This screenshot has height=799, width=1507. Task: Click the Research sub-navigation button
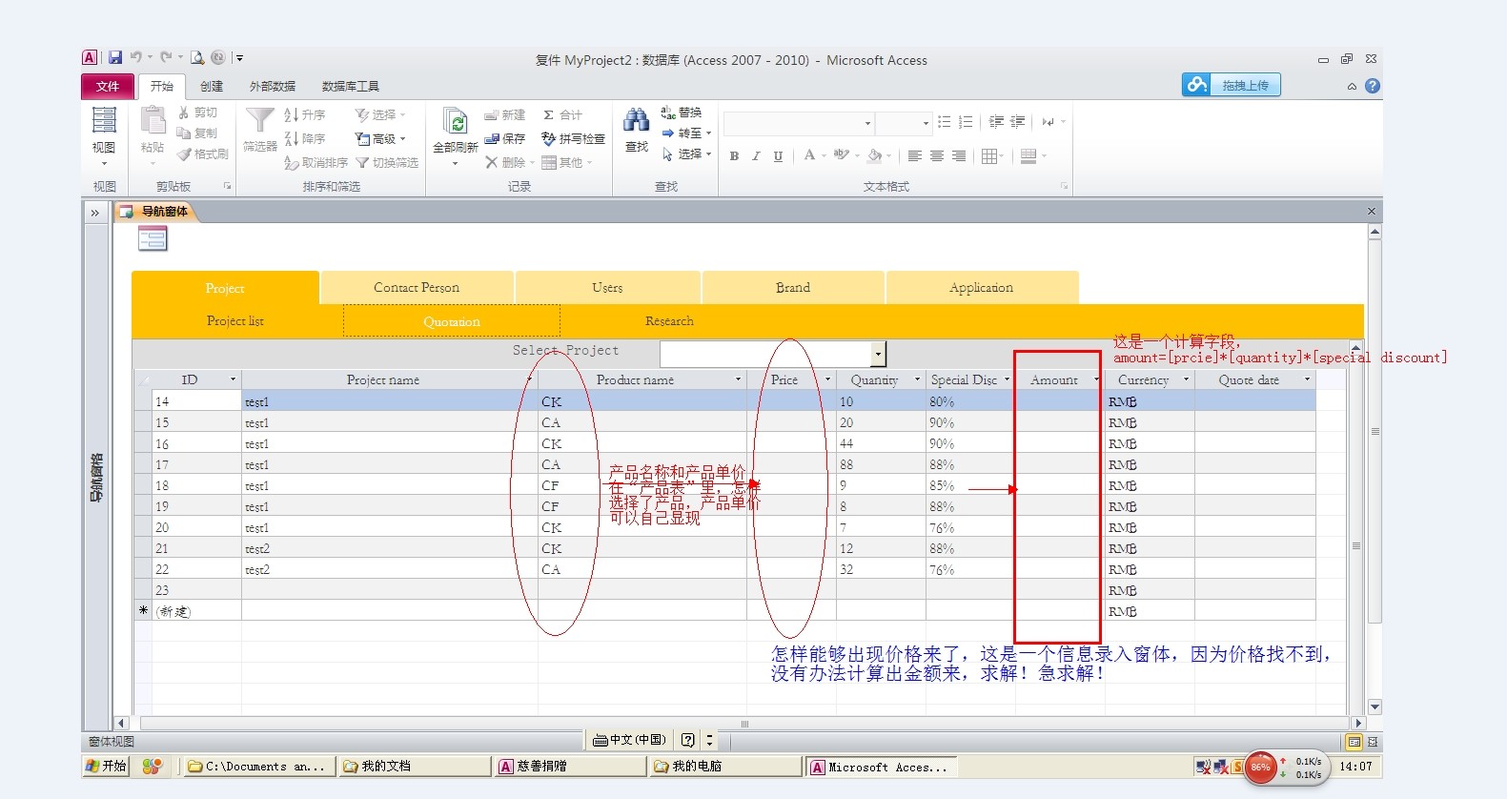pyautogui.click(x=669, y=321)
